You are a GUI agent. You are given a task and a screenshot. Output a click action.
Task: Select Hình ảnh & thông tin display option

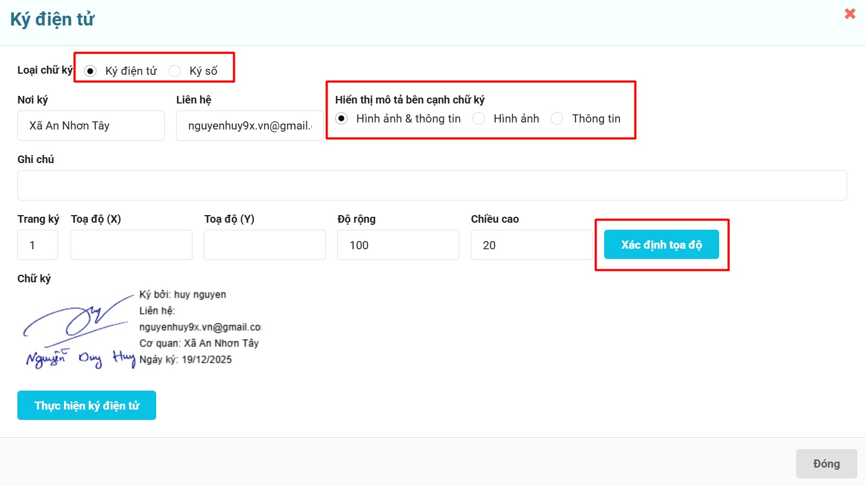(x=342, y=118)
